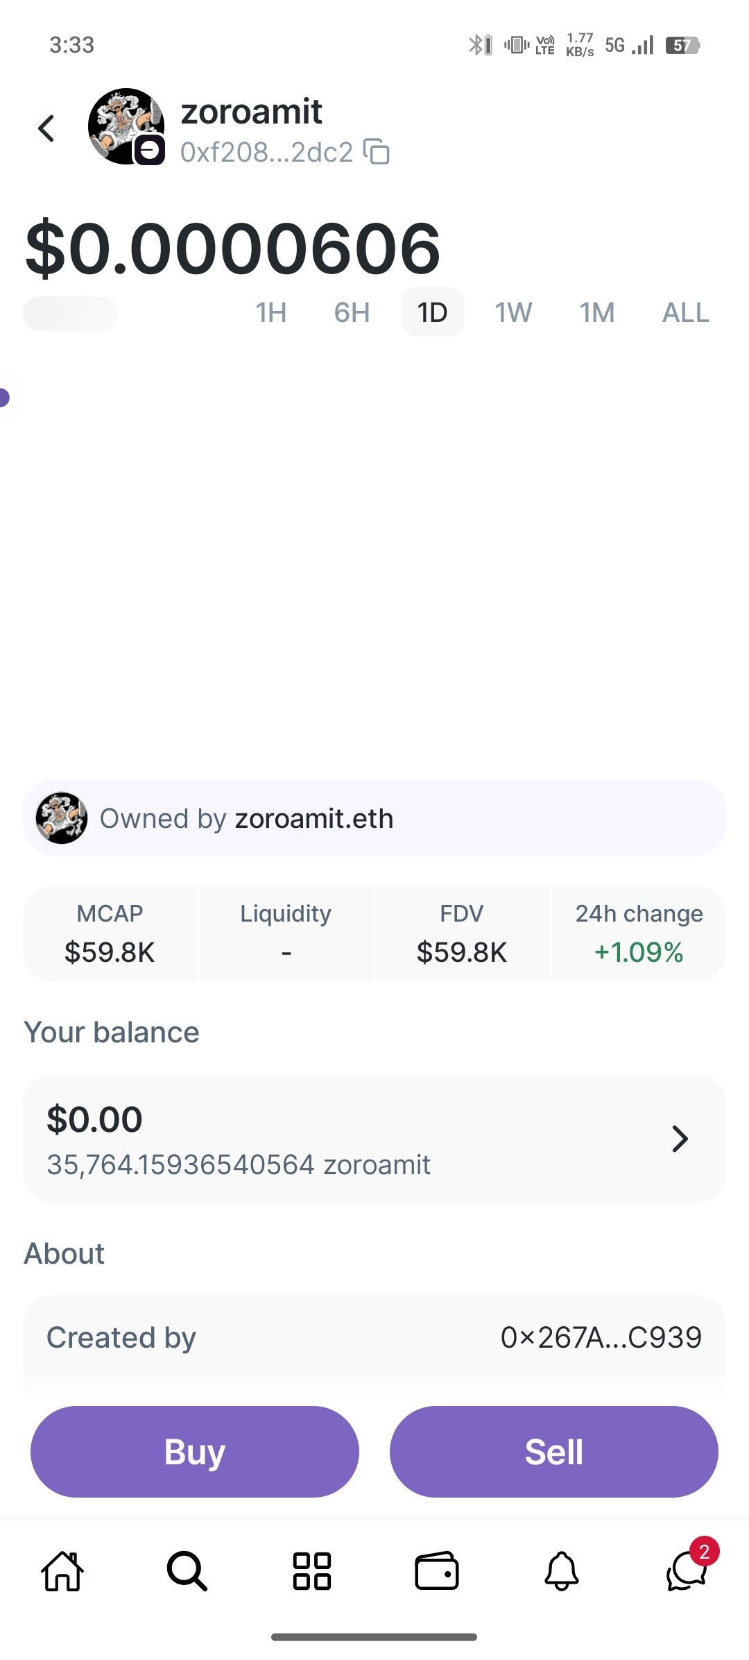This screenshot has width=749, height=1660.
Task: Select the 6H chart range
Action: click(x=352, y=312)
